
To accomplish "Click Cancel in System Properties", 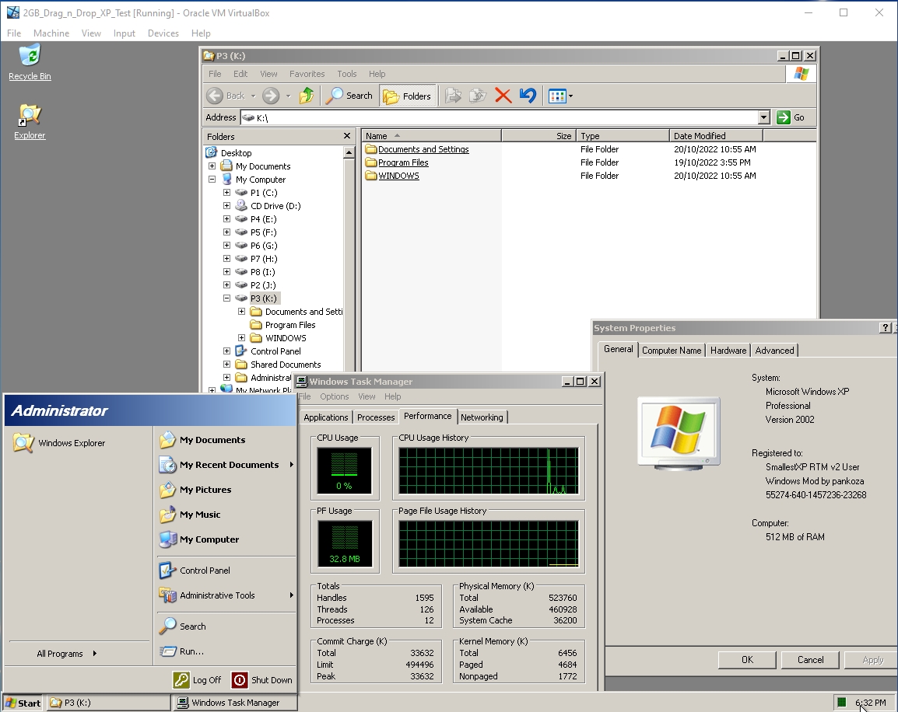I will tap(810, 660).
